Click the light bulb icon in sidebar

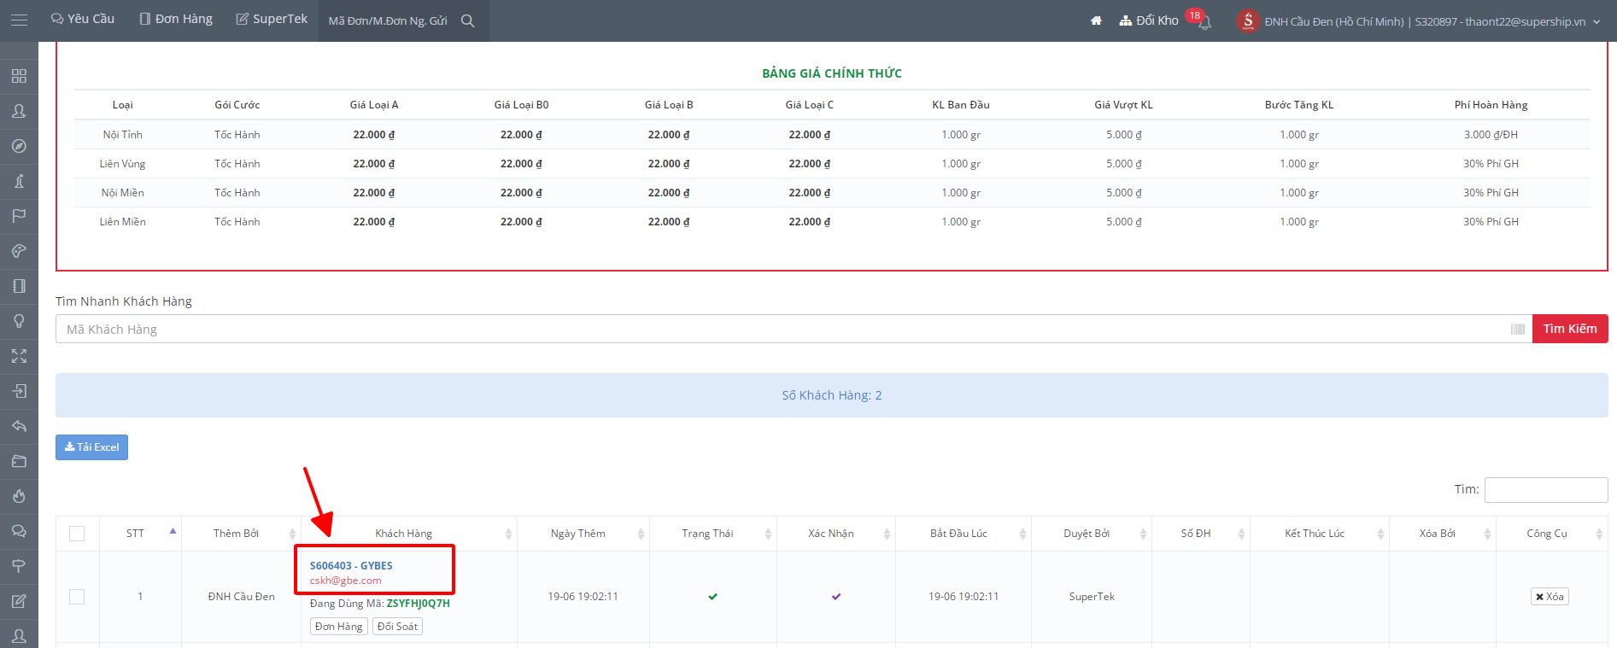tap(19, 321)
